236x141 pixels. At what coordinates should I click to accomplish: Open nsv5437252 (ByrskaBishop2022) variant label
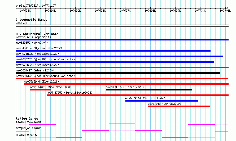[x=69, y=93]
